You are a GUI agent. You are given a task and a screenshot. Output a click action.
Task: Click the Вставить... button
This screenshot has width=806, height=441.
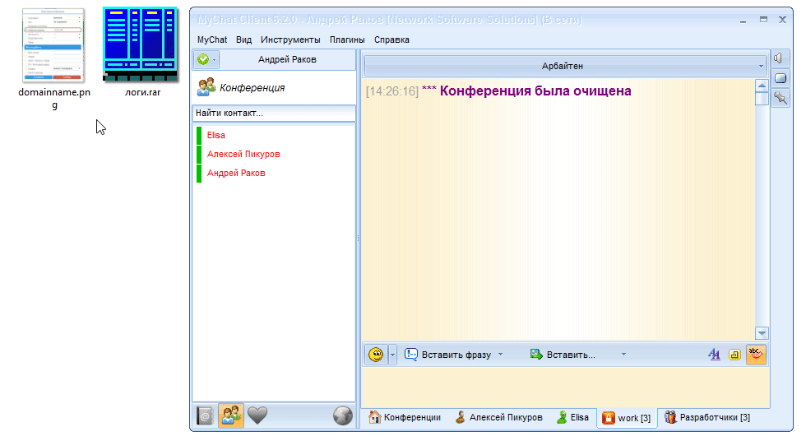(563, 355)
